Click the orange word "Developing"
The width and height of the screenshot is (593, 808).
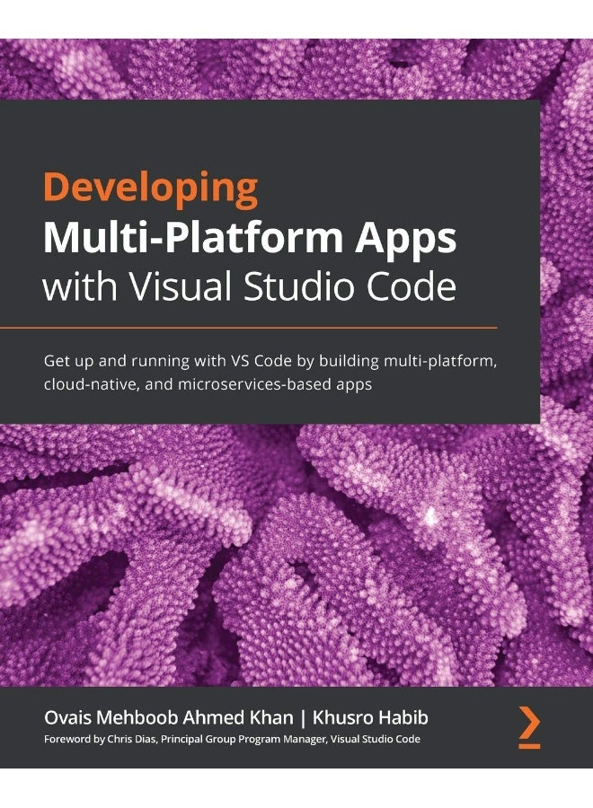pyautogui.click(x=151, y=190)
